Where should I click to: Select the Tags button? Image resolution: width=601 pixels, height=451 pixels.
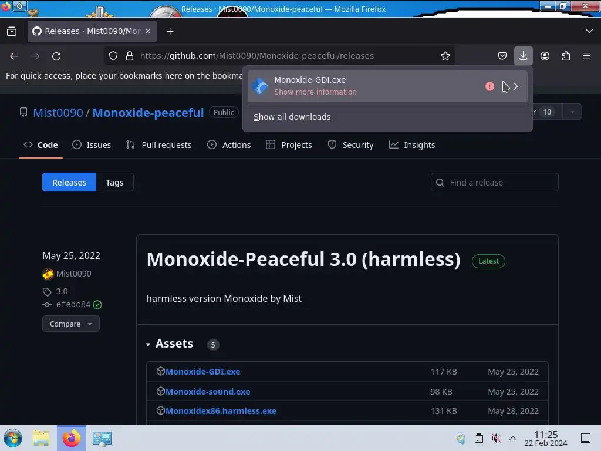pos(114,182)
